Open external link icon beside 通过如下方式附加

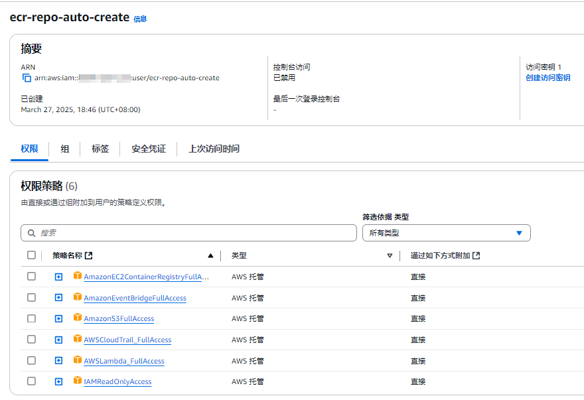pos(476,255)
